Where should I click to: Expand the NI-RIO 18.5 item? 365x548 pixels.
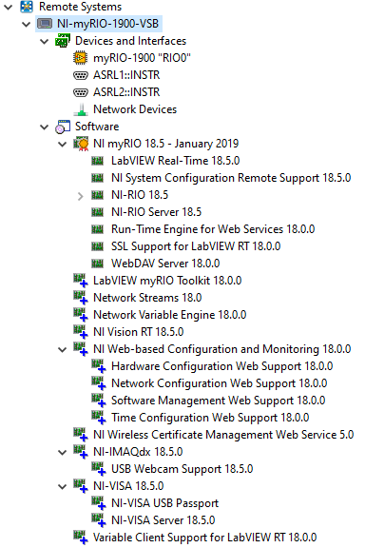point(81,196)
